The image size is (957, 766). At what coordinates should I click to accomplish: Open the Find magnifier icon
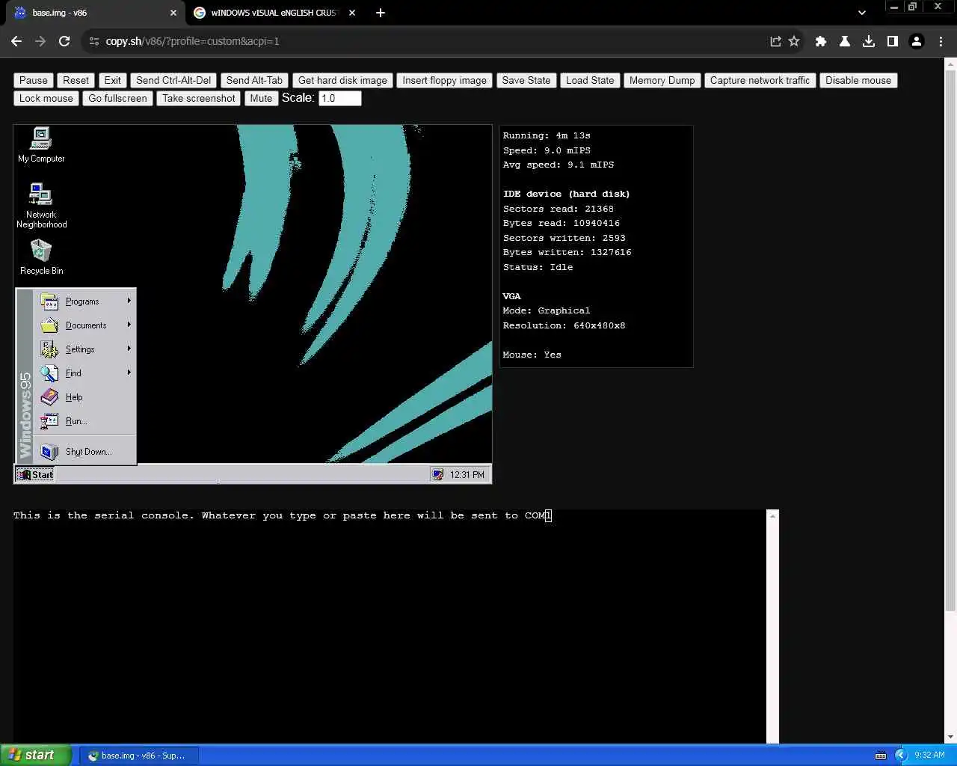click(49, 373)
